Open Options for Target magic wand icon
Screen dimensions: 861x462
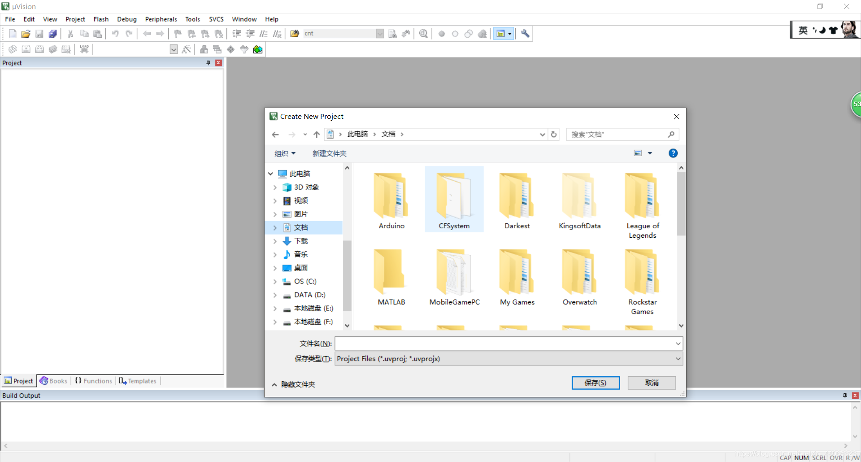click(187, 49)
